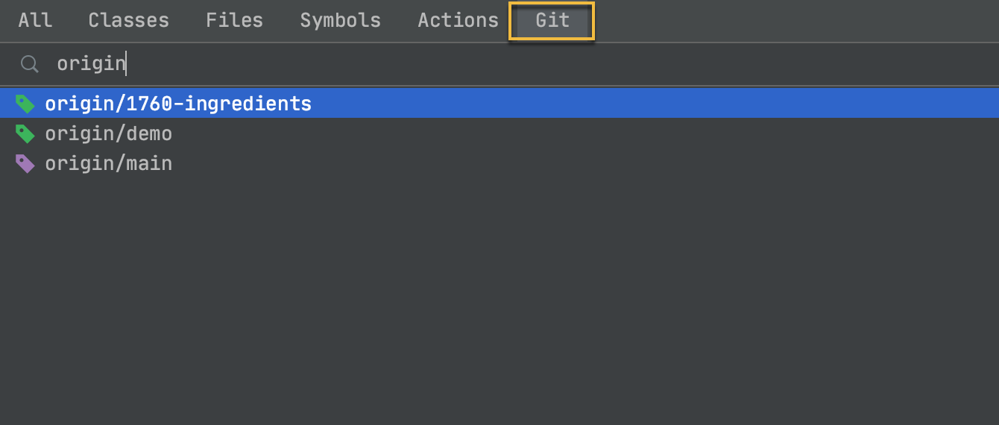Click the word origin in the search box
The height and width of the screenshot is (425, 999).
pos(91,64)
